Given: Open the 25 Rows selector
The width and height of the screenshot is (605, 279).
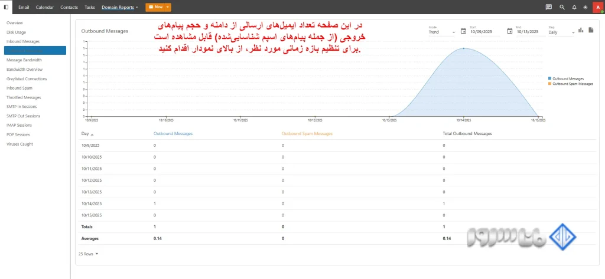Looking at the screenshot, I should coord(89,254).
